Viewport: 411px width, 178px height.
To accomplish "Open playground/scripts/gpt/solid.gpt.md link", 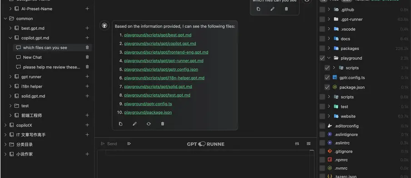I will point(158,87).
